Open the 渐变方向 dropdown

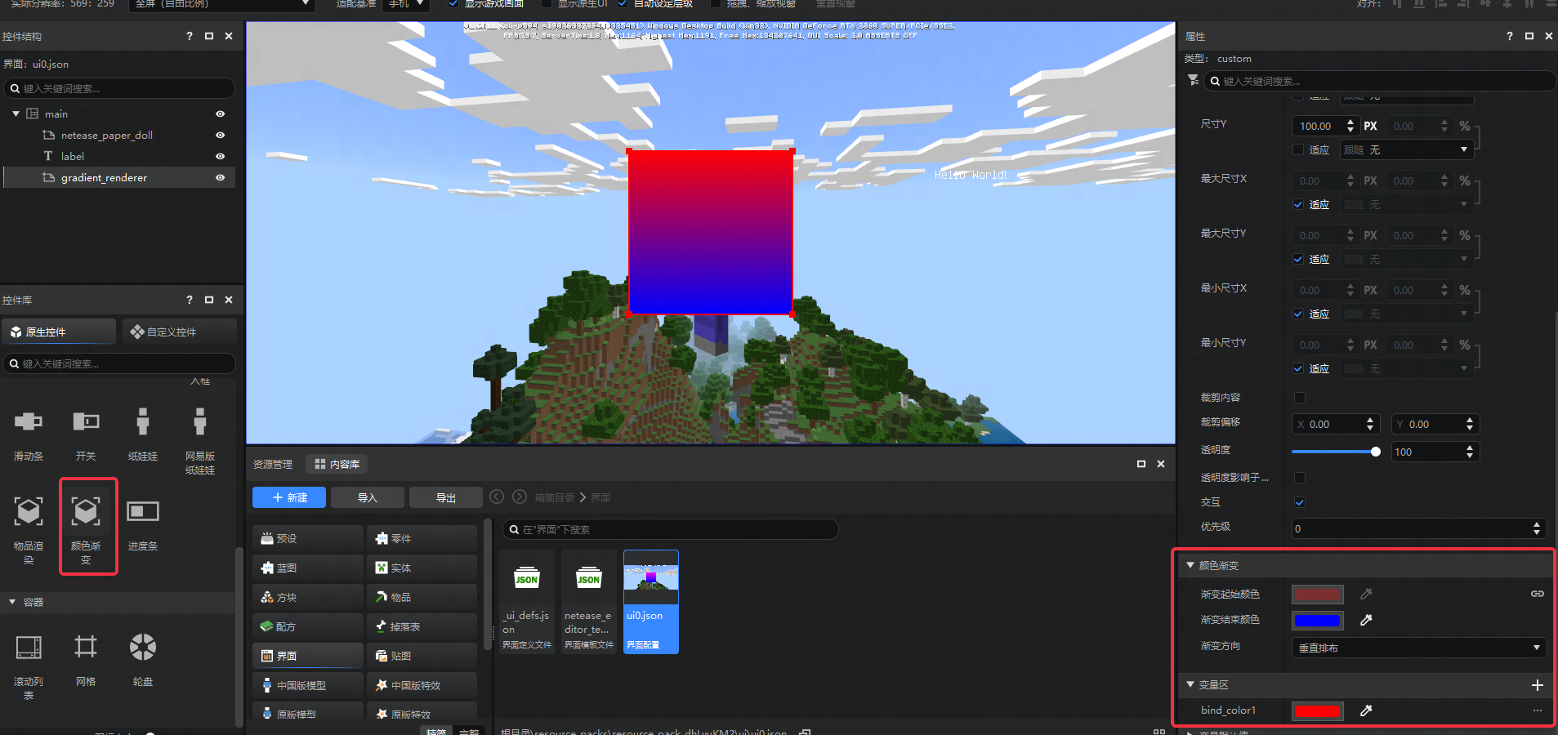[x=1419, y=648]
